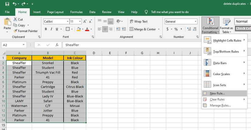Click the Insert Function fx icon
The width and height of the screenshot is (251, 130).
57,45
